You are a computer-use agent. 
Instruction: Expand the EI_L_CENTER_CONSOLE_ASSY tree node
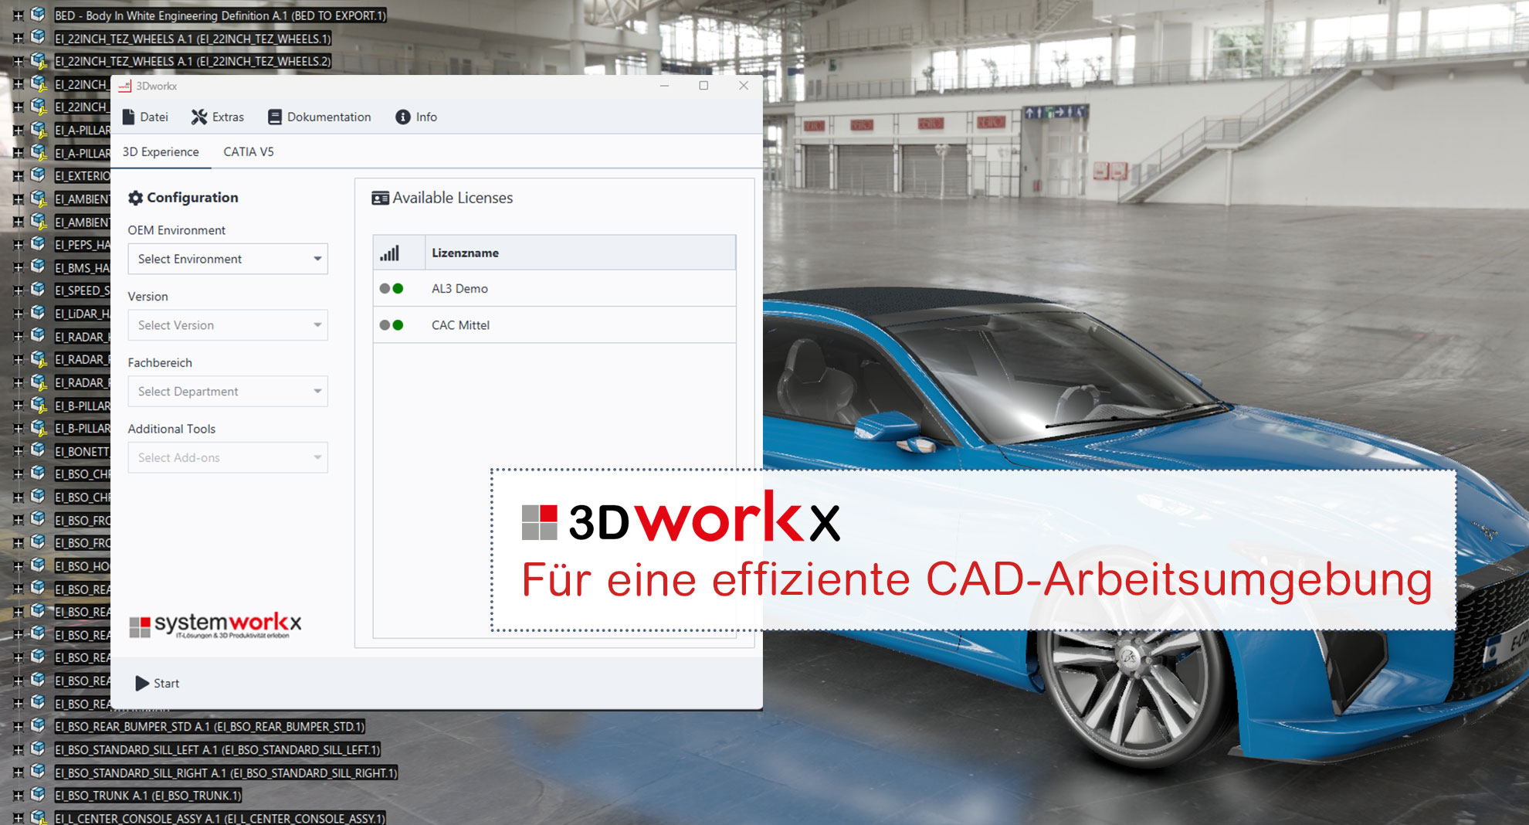[18, 817]
